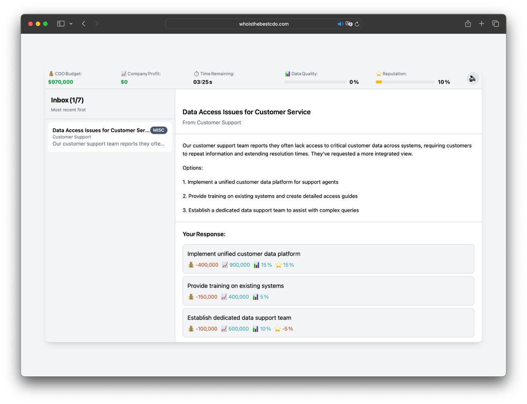The image size is (527, 404).
Task: Click option 3 text about dedicated support team
Action: click(x=270, y=210)
